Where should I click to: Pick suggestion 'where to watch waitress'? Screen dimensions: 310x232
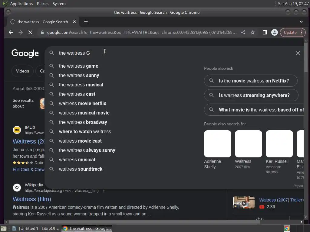pos(85,132)
